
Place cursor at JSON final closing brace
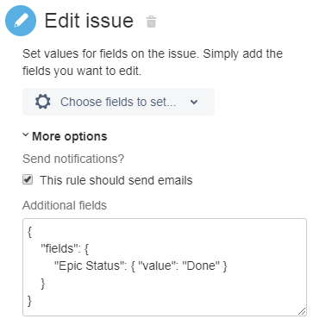click(x=29, y=301)
